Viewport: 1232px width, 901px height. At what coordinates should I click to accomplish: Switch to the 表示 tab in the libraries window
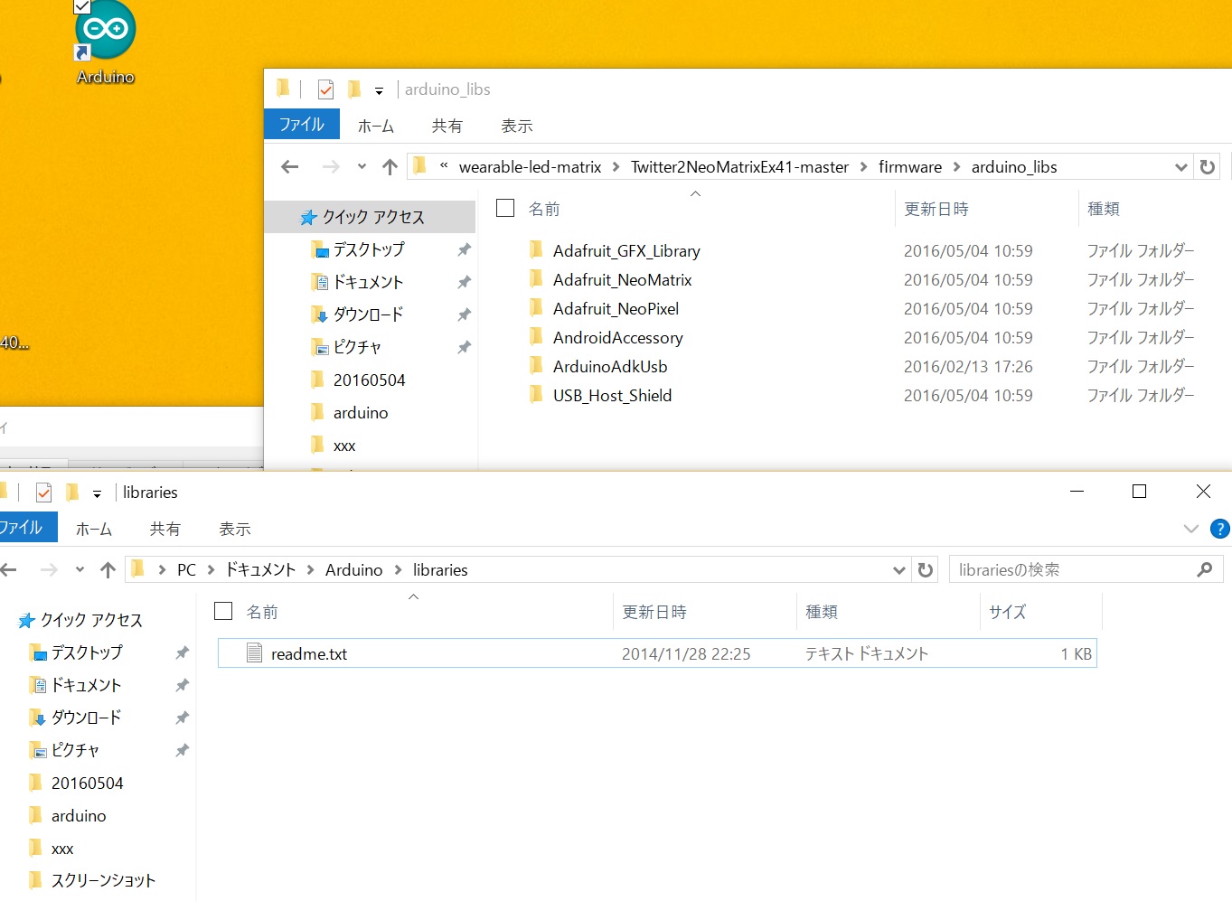point(234,530)
